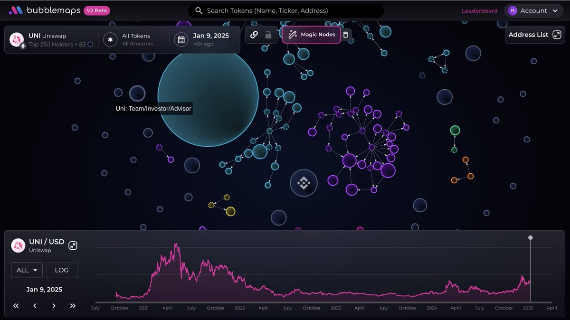Click the V2 Beta badge
The image size is (570, 320).
[x=98, y=10]
